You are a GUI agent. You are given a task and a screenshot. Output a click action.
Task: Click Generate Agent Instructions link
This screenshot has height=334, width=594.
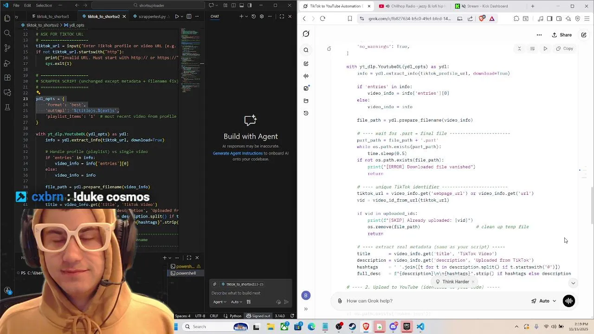pos(238,154)
